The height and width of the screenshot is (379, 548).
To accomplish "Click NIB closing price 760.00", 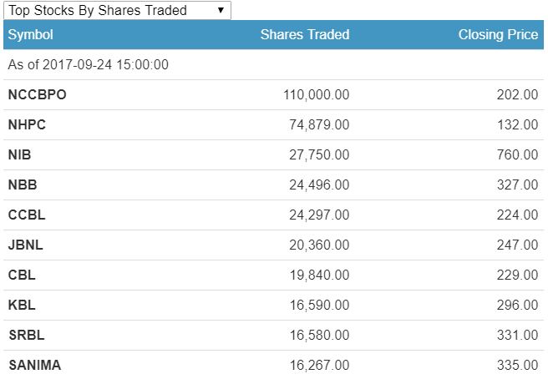I will (x=517, y=155).
